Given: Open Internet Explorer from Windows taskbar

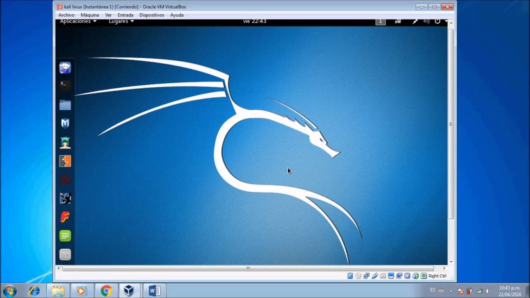Looking at the screenshot, I should tap(34, 291).
